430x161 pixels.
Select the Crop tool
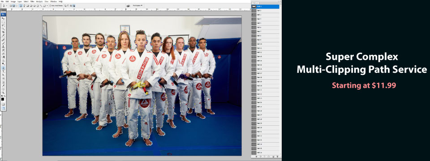(x=3, y=32)
